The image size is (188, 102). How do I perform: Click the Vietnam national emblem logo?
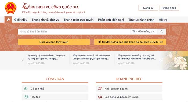pyautogui.click(x=10, y=8)
